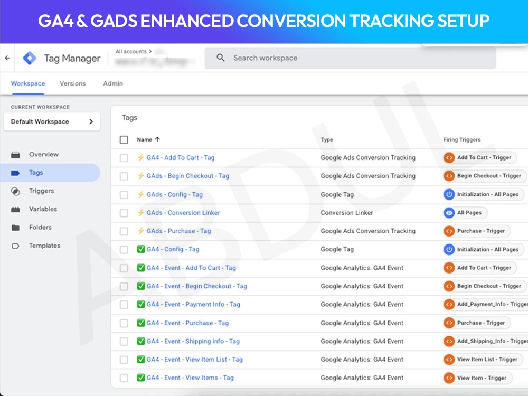Check the GA4 - Event - Payment Info row
Viewport: 528px width, 396px height.
point(124,305)
